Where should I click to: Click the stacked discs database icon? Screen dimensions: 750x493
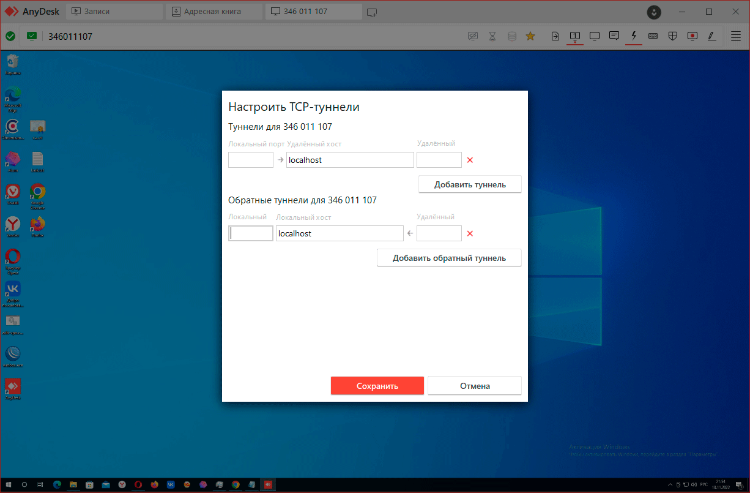[x=512, y=36]
